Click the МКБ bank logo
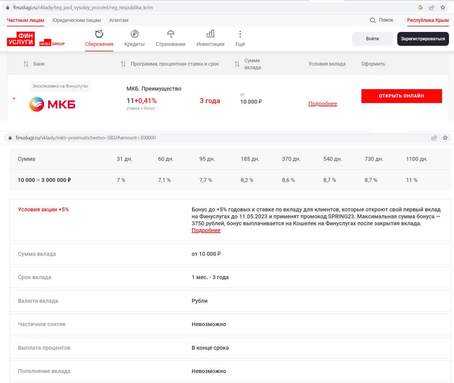This screenshot has width=454, height=383. coord(52,104)
